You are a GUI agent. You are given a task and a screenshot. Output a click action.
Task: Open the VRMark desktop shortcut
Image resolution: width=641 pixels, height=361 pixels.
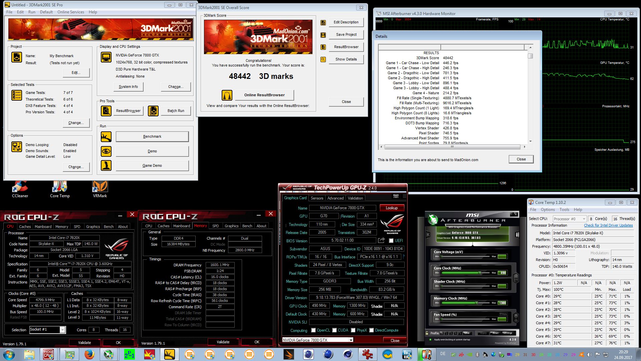(x=100, y=189)
